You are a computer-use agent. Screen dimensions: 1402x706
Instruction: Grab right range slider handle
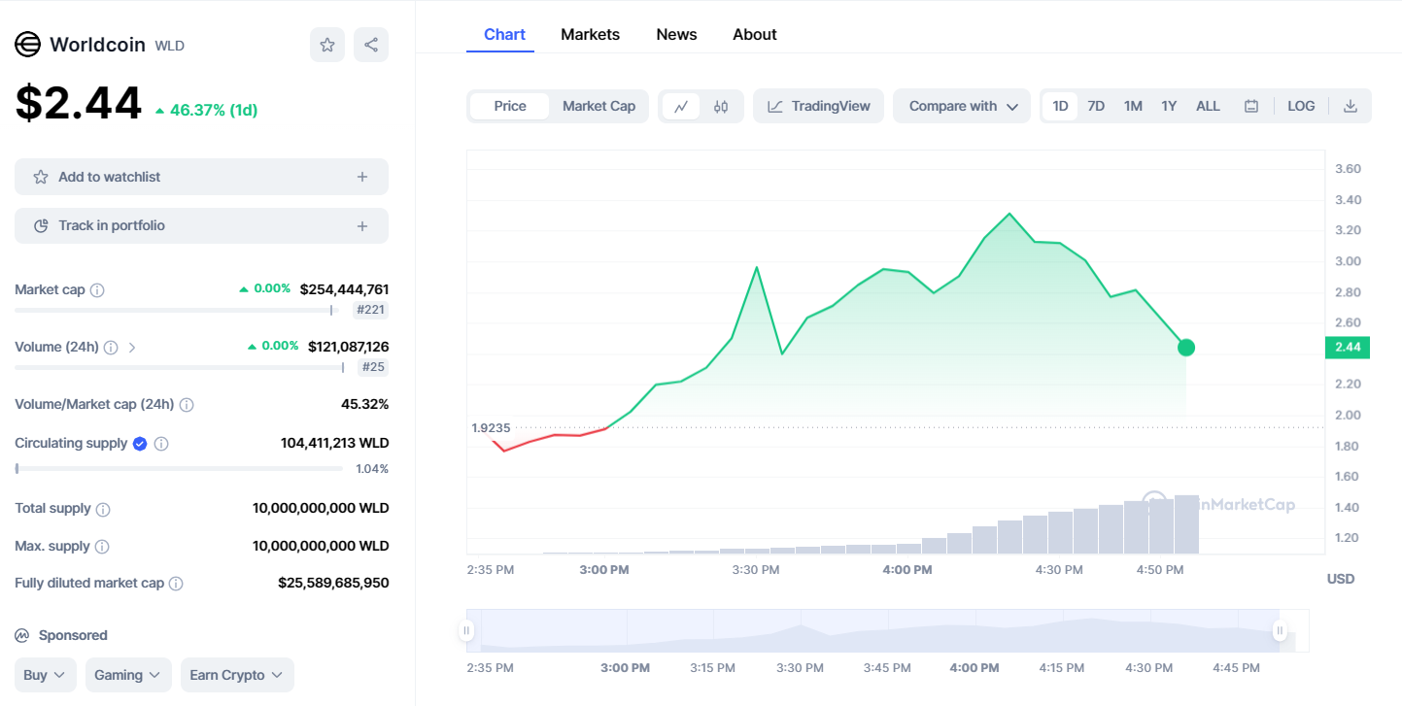[1280, 631]
